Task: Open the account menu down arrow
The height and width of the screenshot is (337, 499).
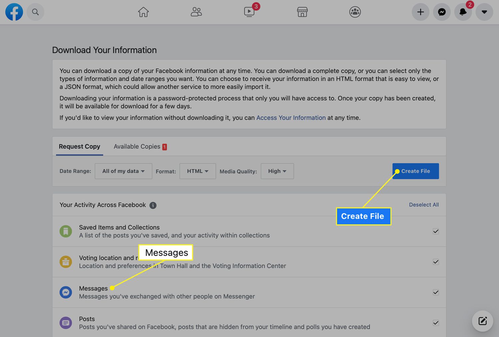Action: (x=484, y=12)
